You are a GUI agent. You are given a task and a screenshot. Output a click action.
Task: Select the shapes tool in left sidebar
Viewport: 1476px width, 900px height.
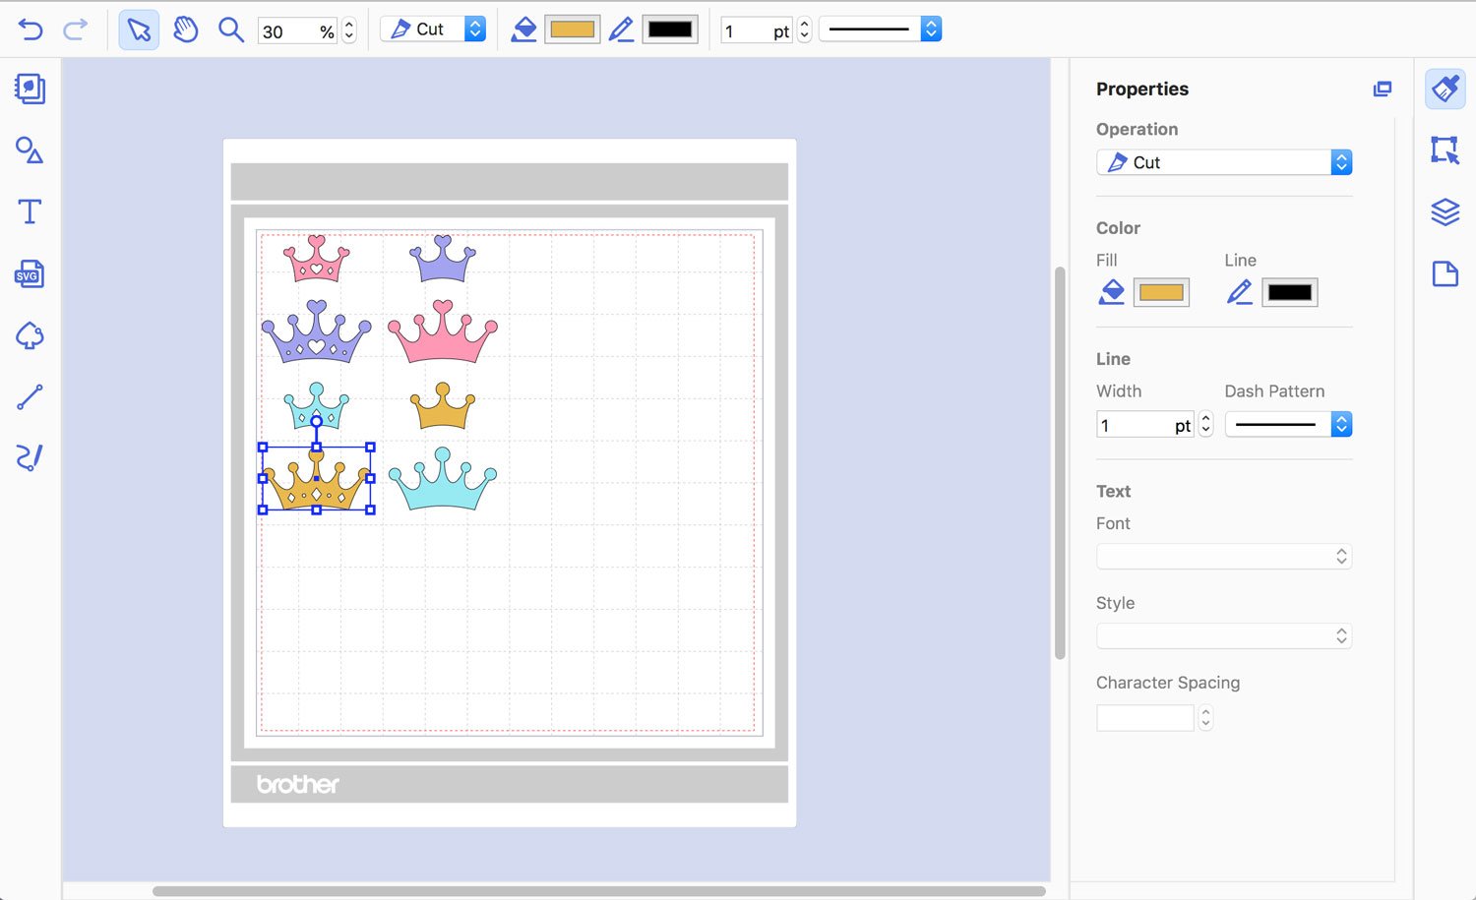click(30, 150)
